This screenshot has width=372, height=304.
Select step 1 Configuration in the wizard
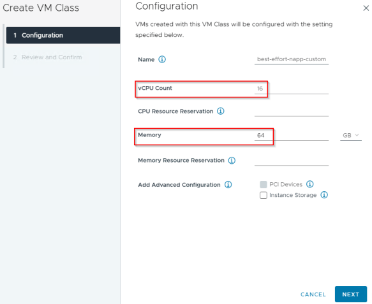(x=63, y=35)
